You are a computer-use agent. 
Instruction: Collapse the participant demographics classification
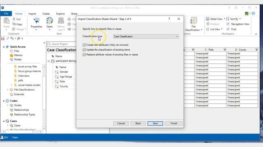click(x=48, y=61)
